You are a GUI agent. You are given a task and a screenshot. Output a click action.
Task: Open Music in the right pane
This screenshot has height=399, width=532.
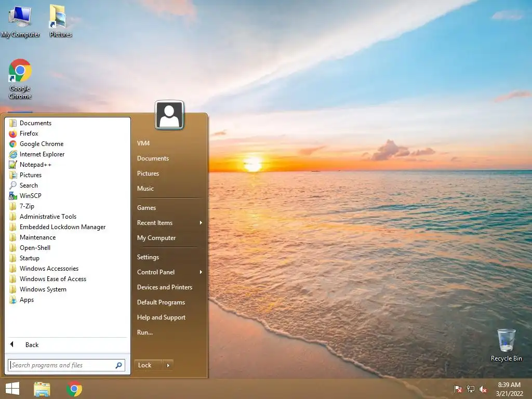coord(145,188)
